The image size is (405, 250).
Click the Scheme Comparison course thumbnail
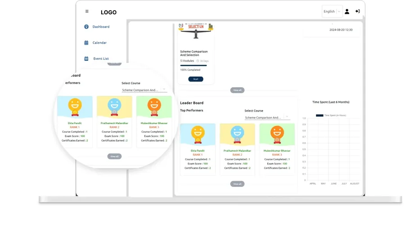[196, 31]
